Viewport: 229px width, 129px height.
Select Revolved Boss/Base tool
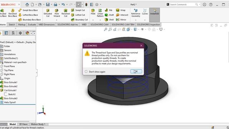13,13
